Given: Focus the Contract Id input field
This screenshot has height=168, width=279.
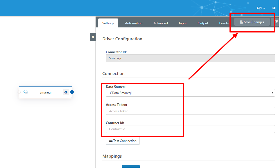Looking at the screenshot, I should (x=190, y=129).
